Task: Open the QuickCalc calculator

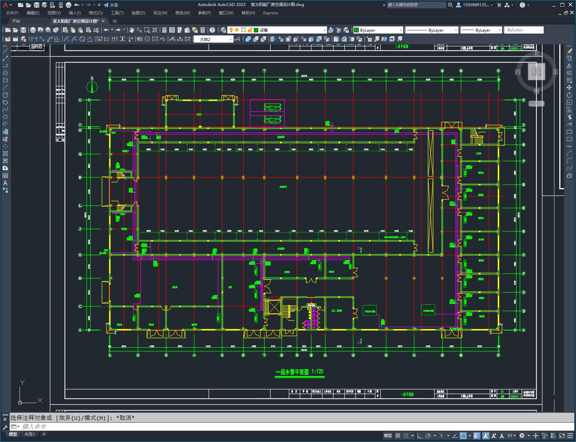Action: click(203, 30)
